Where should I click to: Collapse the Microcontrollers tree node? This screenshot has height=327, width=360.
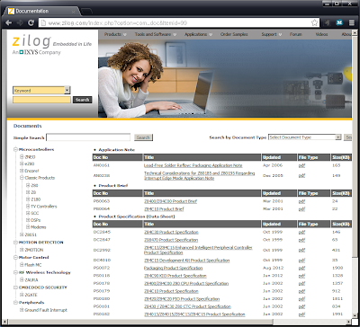coord(16,149)
